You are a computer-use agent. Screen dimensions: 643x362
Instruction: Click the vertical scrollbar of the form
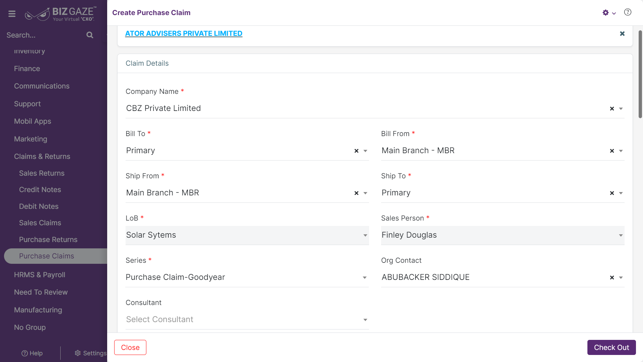tap(640, 74)
